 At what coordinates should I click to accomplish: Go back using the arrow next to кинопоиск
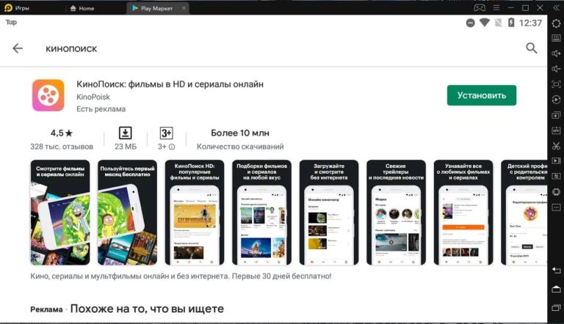tap(18, 48)
